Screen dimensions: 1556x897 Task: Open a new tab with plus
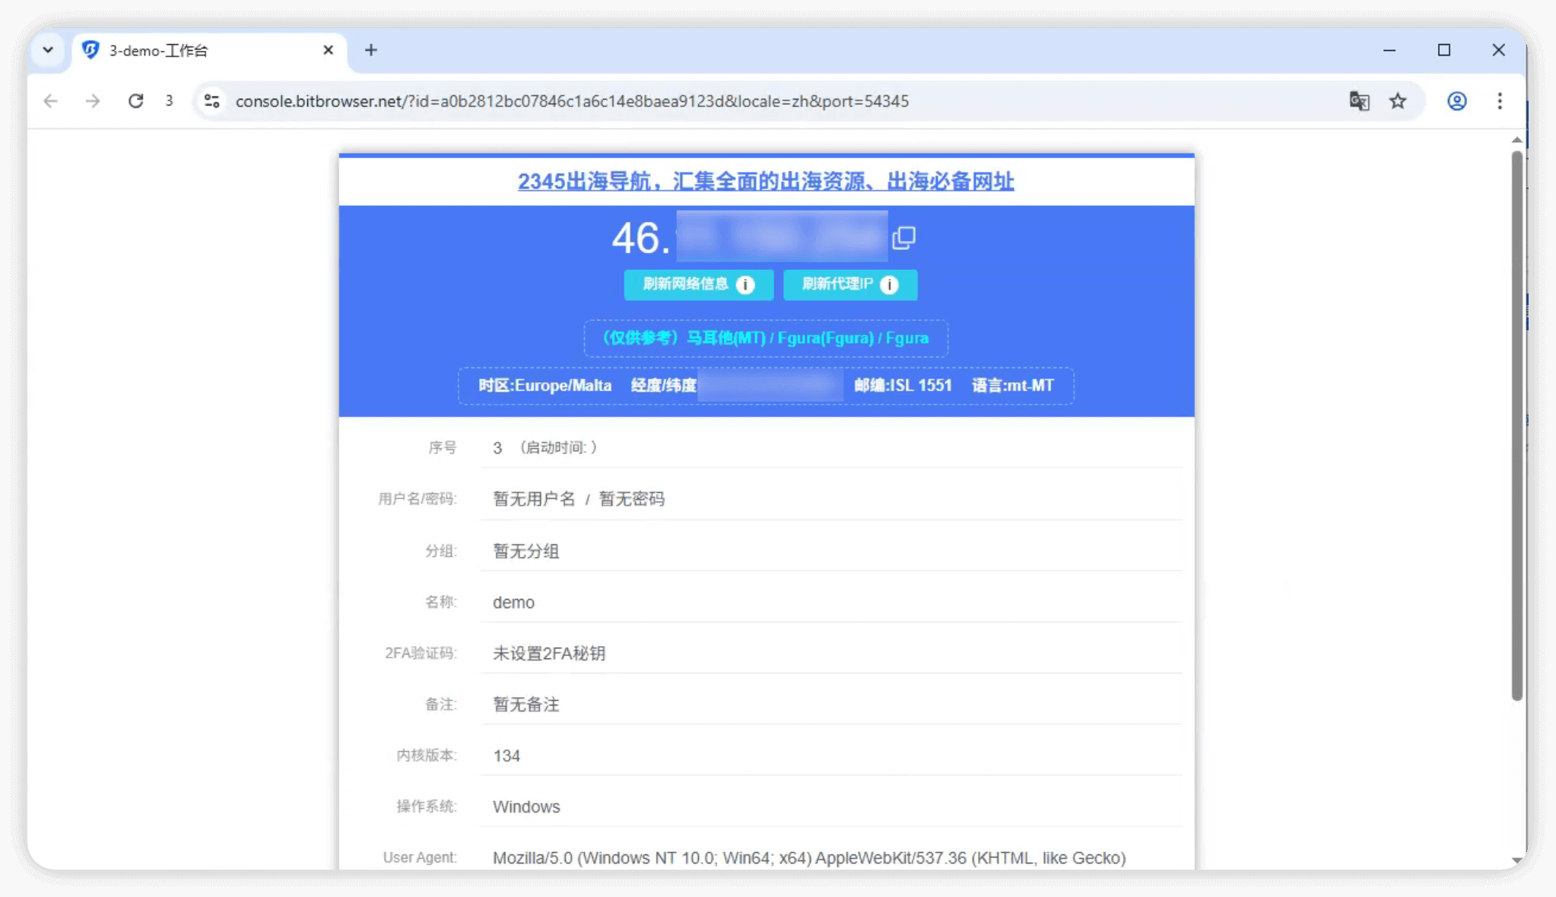(x=371, y=50)
